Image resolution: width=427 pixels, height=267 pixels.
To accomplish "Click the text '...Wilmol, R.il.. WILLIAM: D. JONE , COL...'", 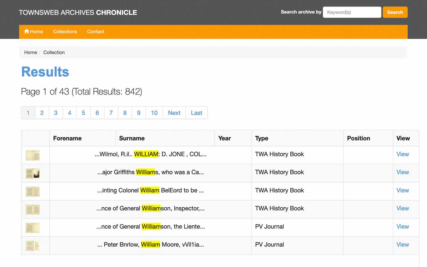I will tap(151, 154).
